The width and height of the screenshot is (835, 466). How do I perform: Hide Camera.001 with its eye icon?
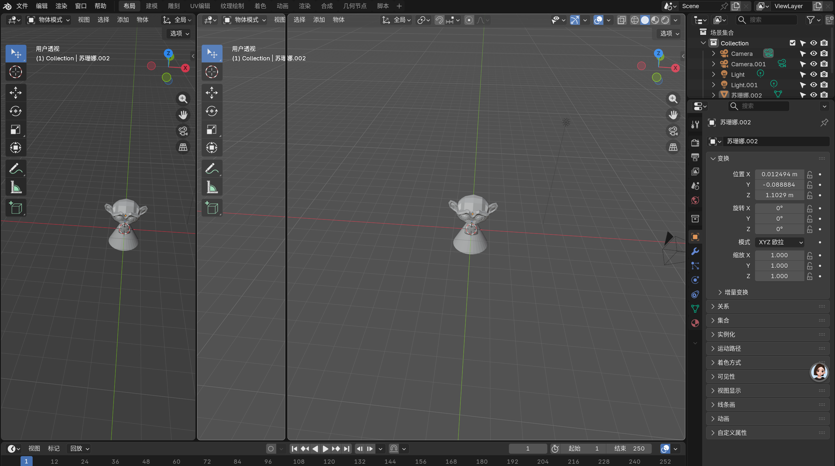(813, 64)
